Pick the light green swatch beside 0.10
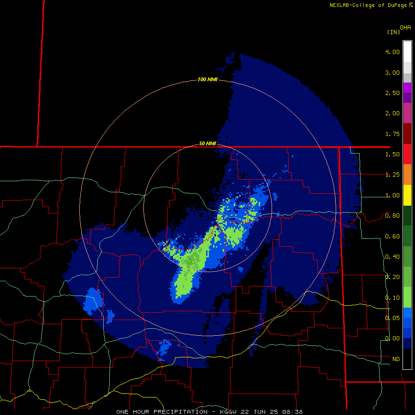This screenshot has height=415, width=415. click(x=407, y=297)
